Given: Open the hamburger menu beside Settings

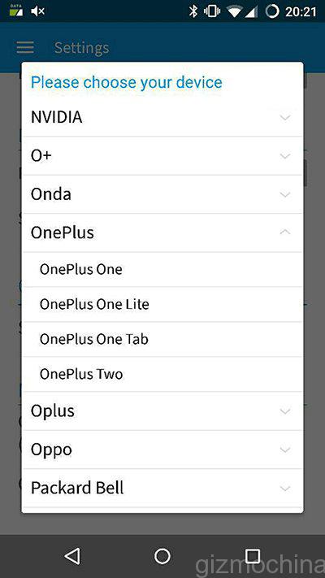Looking at the screenshot, I should coord(25,47).
